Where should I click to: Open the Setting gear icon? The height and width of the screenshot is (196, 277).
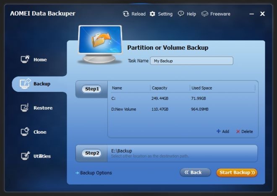(152, 14)
